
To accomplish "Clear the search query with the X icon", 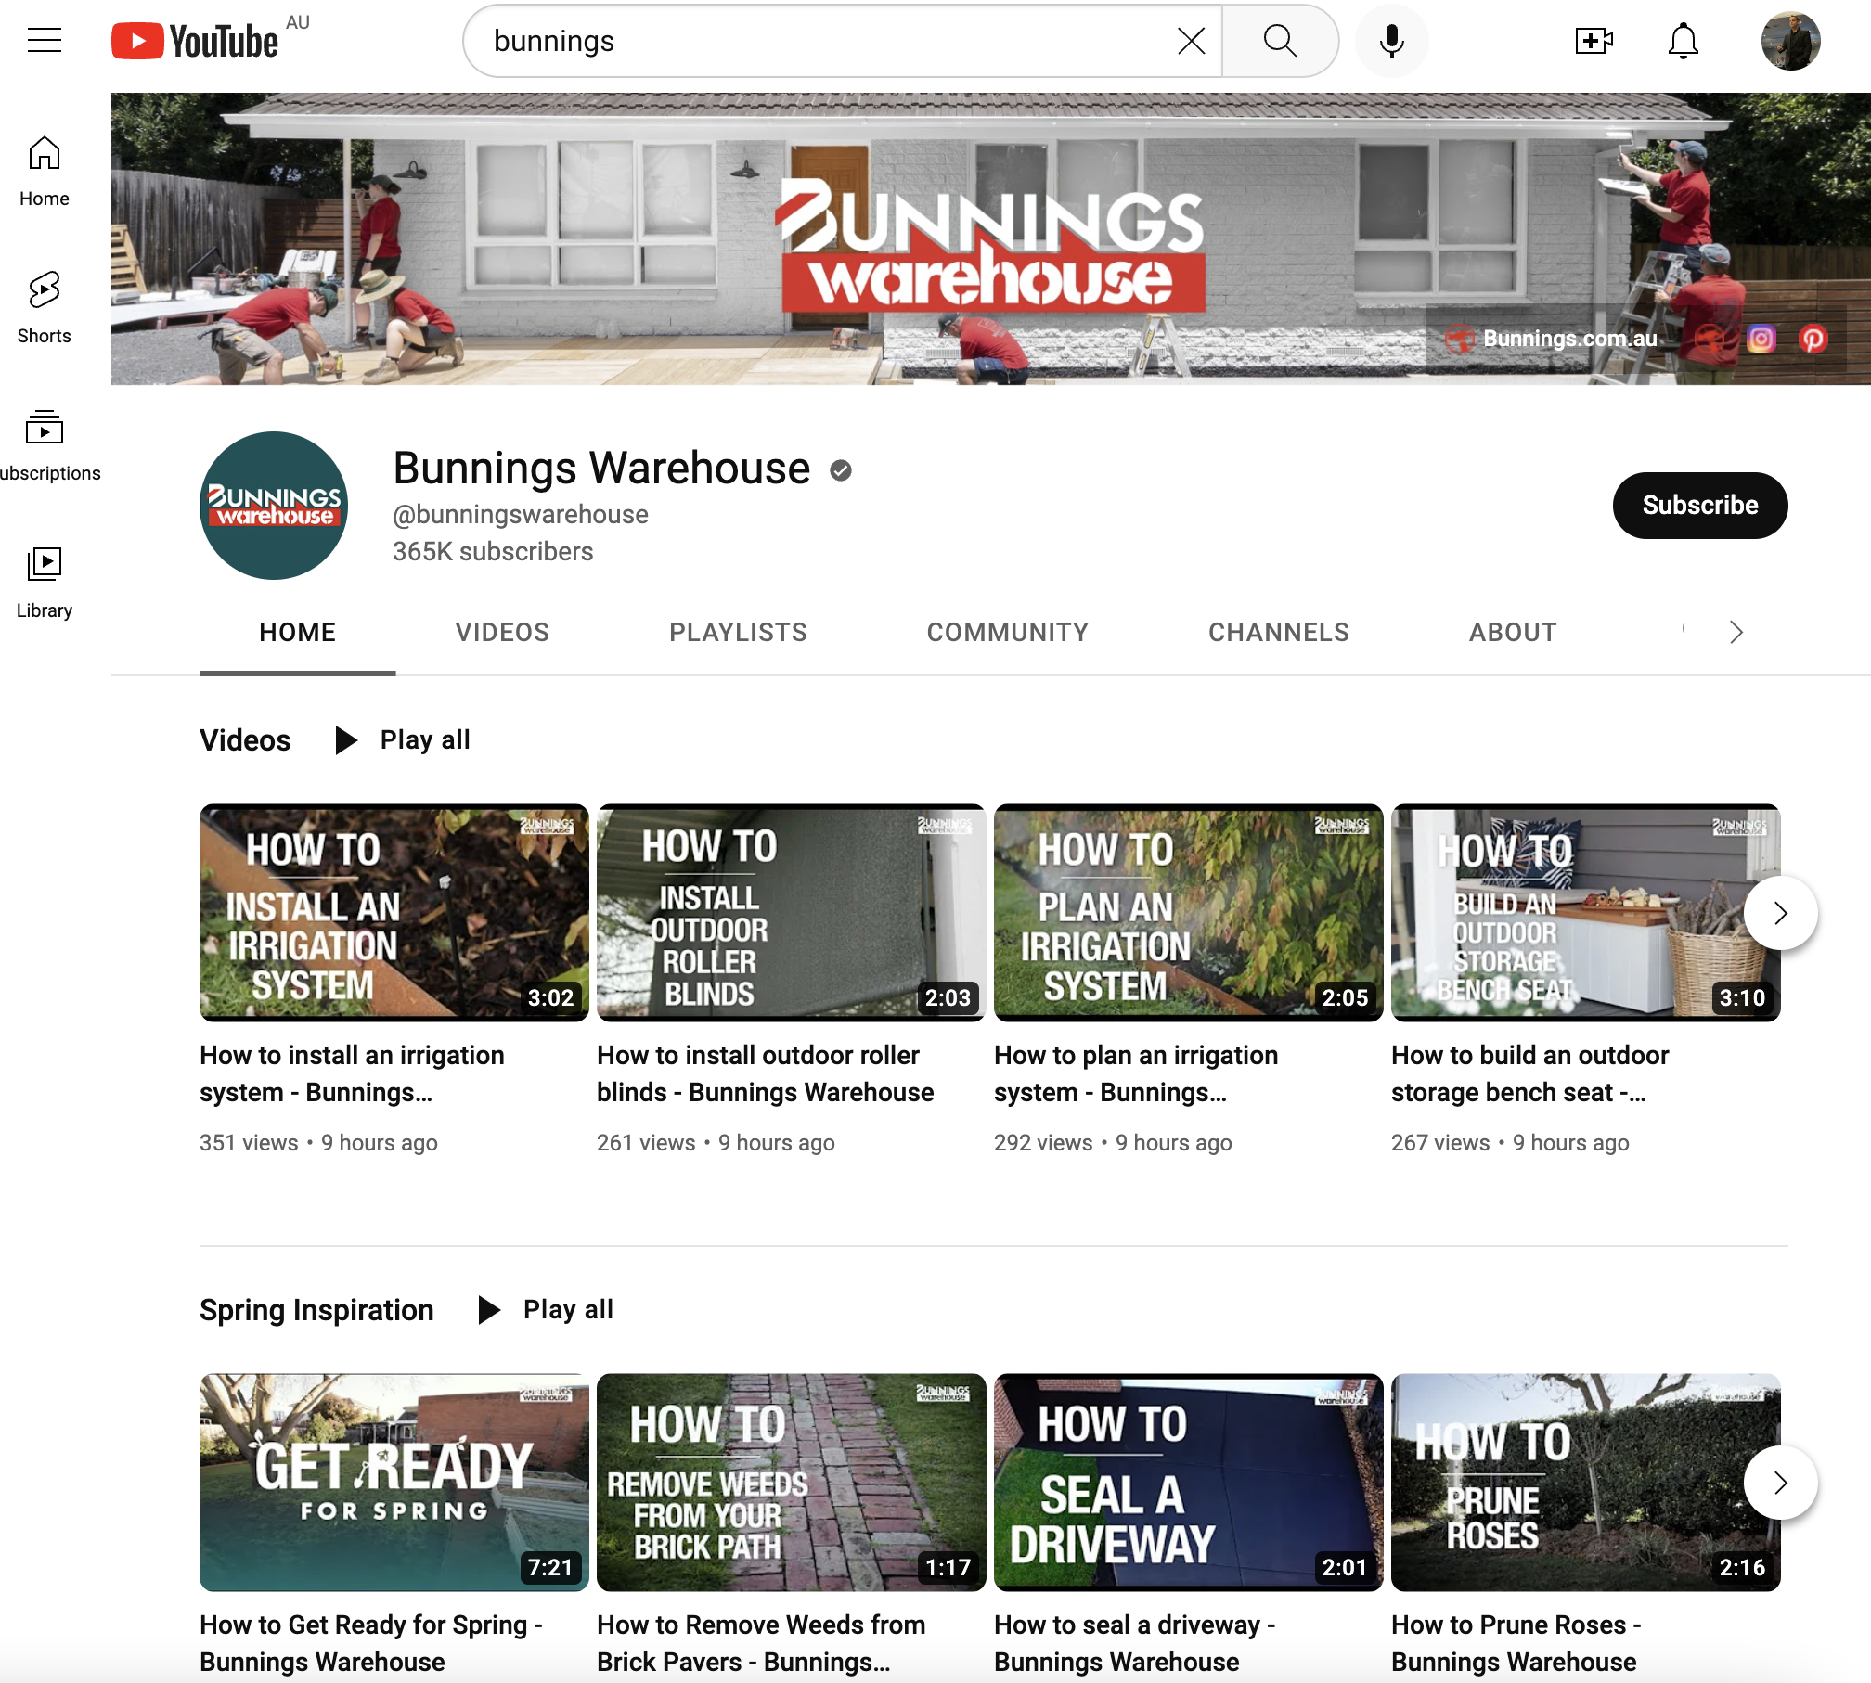I will (x=1191, y=40).
